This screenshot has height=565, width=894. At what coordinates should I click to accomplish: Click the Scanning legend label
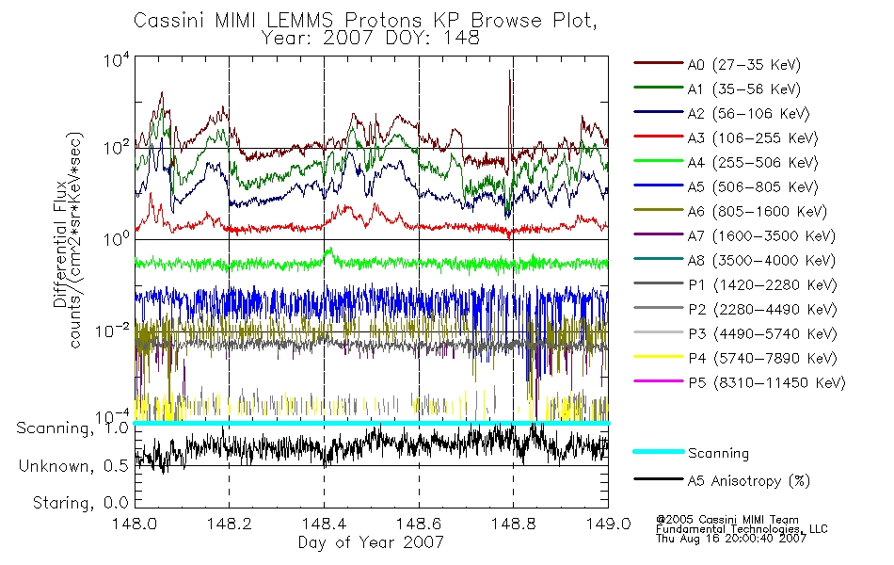click(x=718, y=454)
